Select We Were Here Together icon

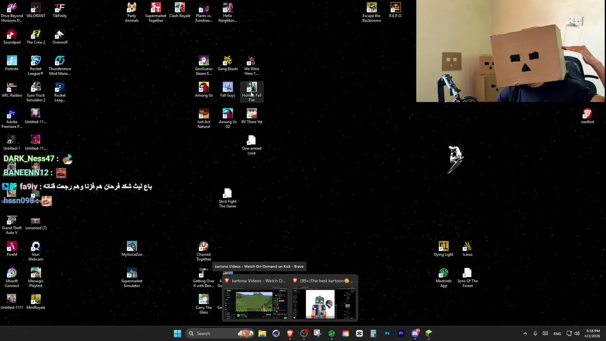pos(251,66)
